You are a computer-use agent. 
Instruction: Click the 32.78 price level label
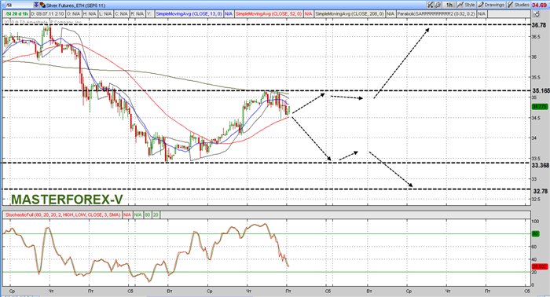tap(541, 191)
